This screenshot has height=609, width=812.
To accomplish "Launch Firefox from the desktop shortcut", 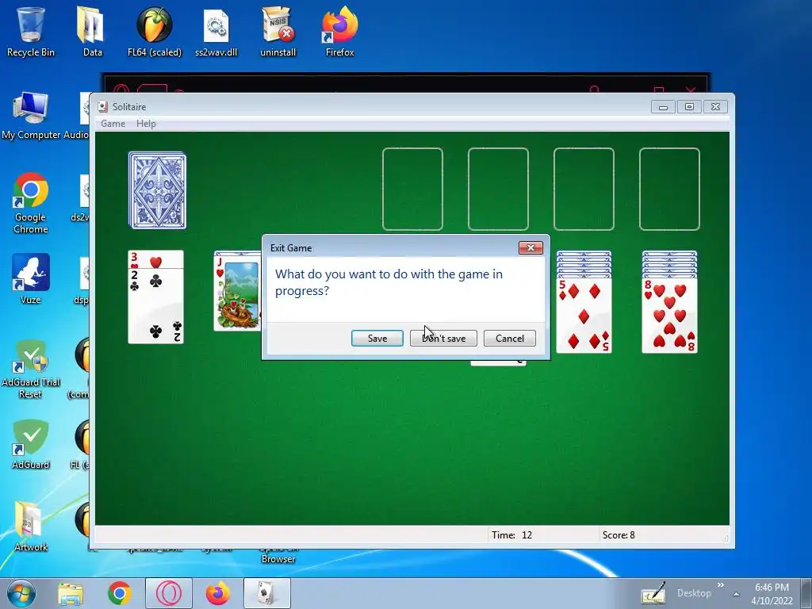I will (339, 31).
